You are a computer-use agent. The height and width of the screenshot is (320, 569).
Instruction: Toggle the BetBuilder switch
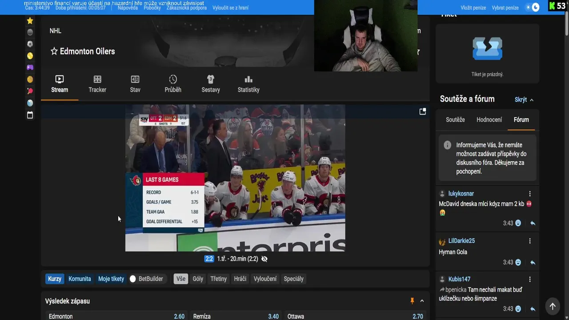pos(132,279)
